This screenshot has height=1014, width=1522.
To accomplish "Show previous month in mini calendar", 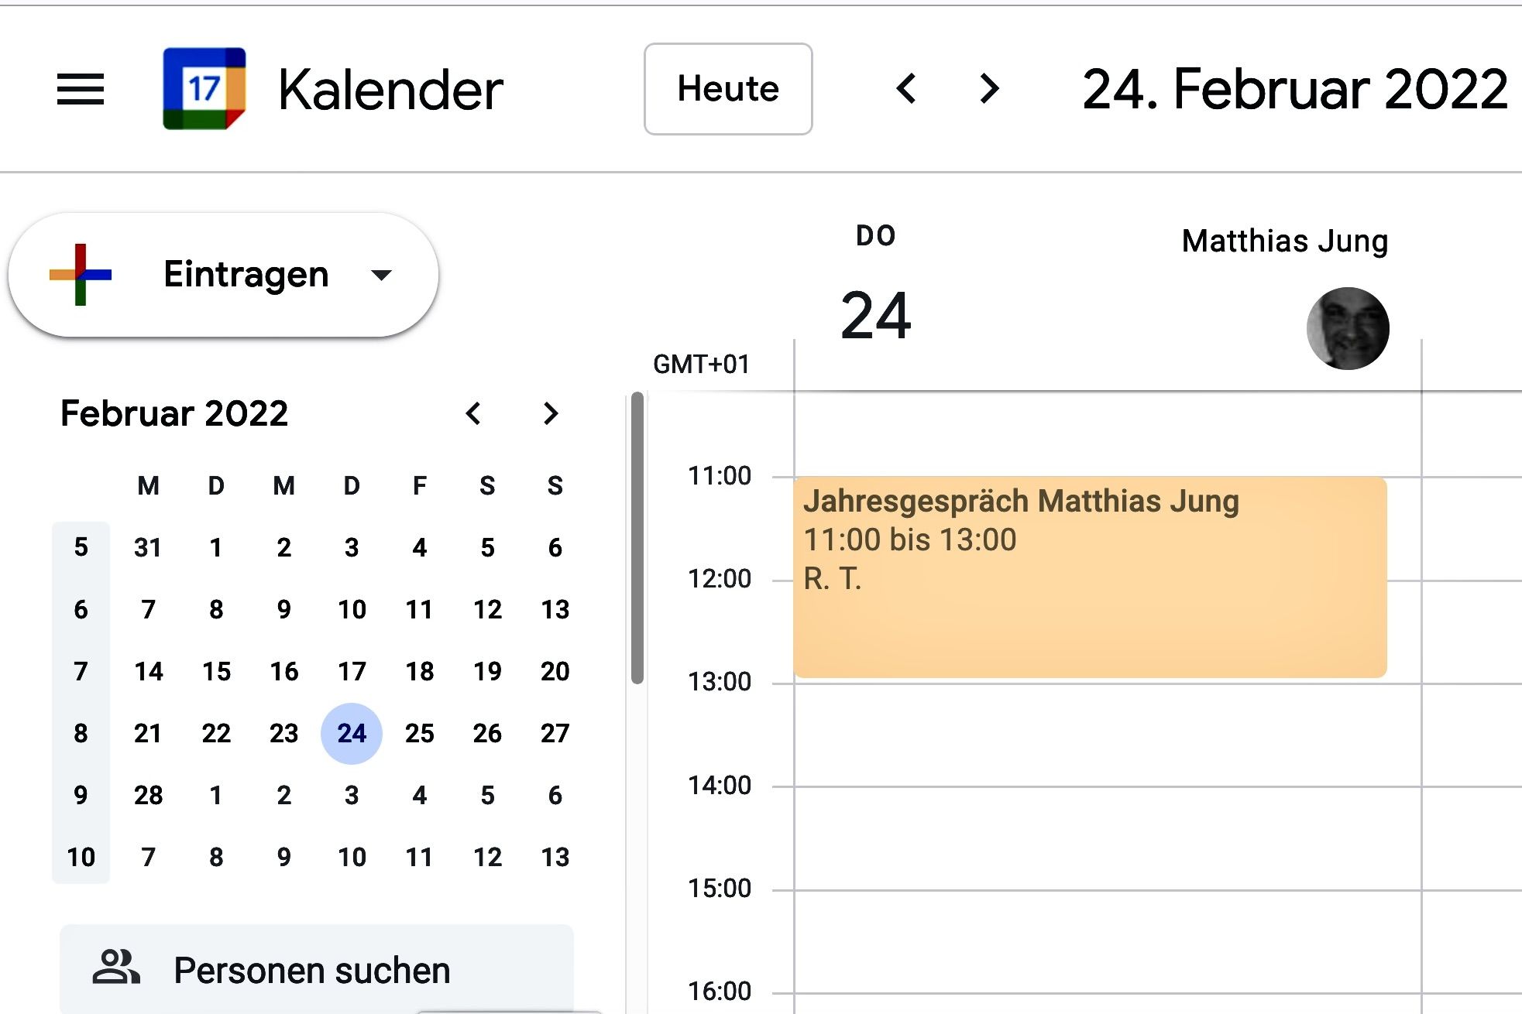I will click(473, 413).
